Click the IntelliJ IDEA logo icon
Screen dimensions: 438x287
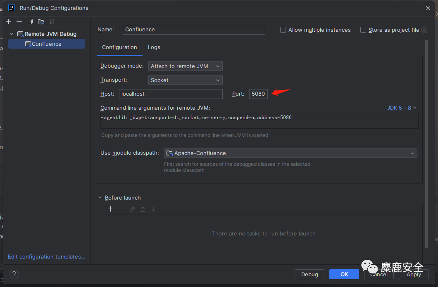tap(12, 8)
